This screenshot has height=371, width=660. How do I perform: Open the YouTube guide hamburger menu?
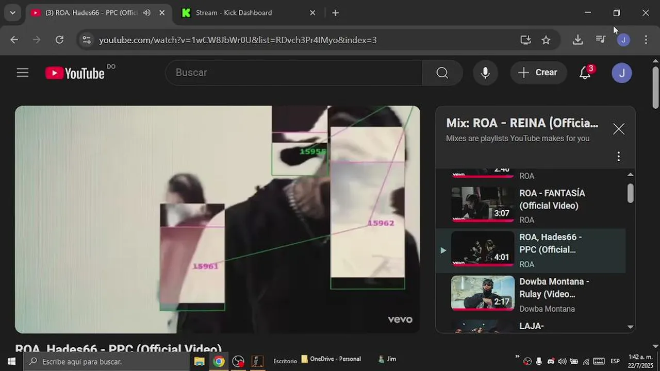pyautogui.click(x=22, y=73)
